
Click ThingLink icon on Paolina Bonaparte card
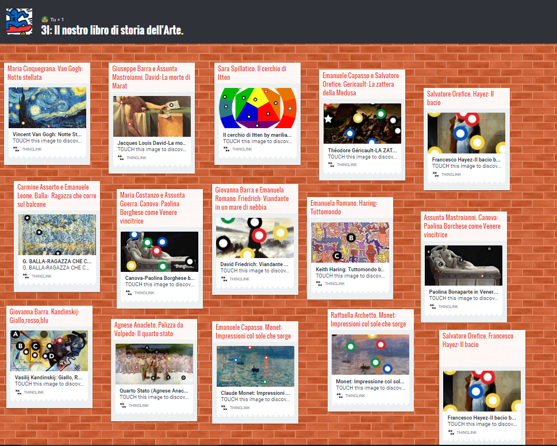point(433,306)
